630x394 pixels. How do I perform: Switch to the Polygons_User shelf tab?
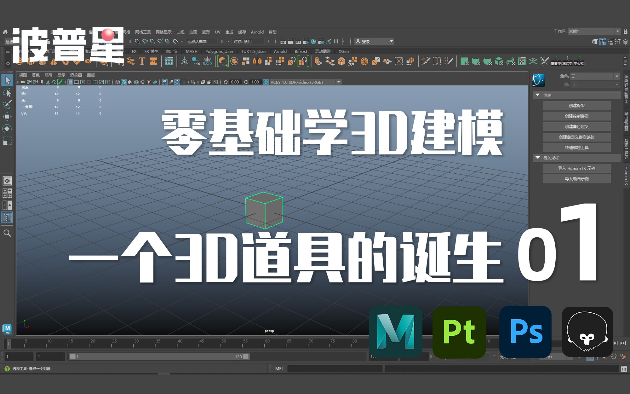[219, 51]
